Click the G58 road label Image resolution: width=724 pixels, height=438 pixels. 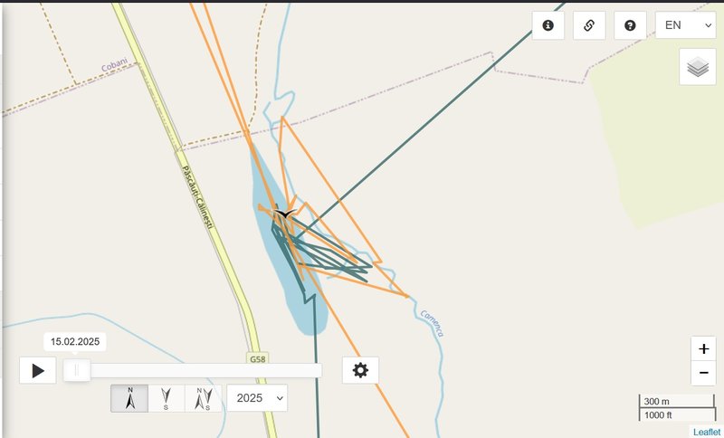(x=258, y=359)
